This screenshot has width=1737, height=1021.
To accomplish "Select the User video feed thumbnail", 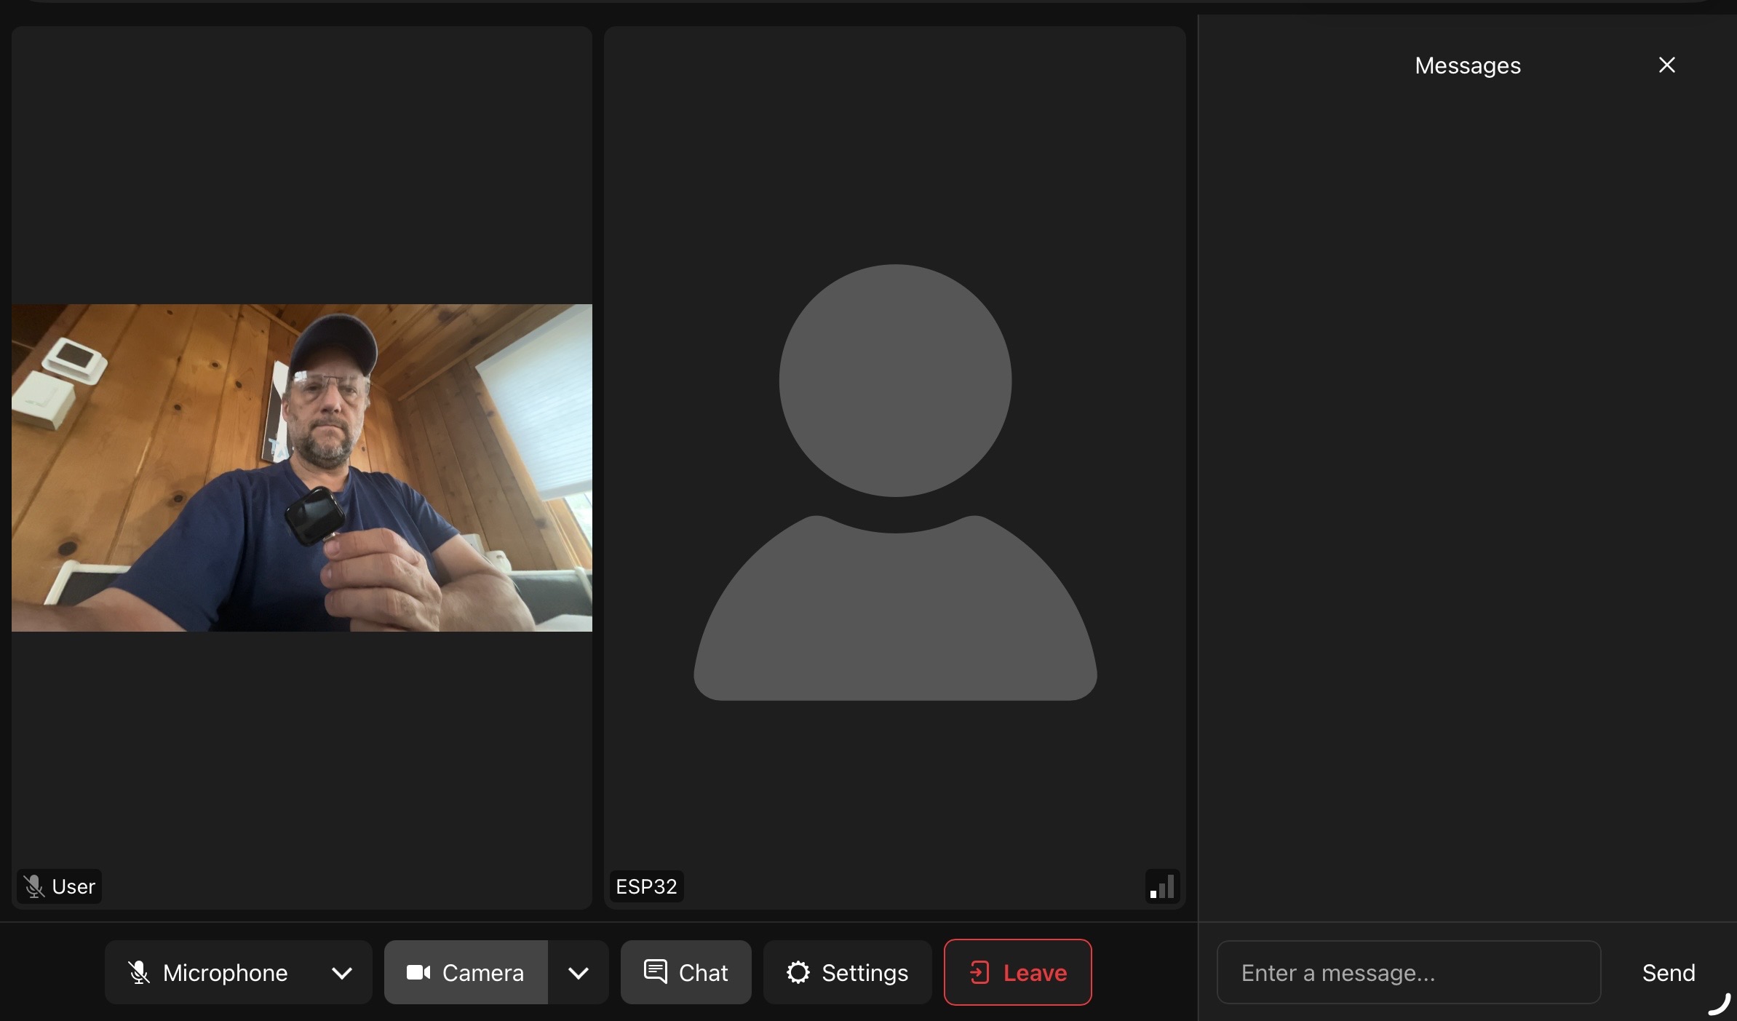I will coord(301,467).
